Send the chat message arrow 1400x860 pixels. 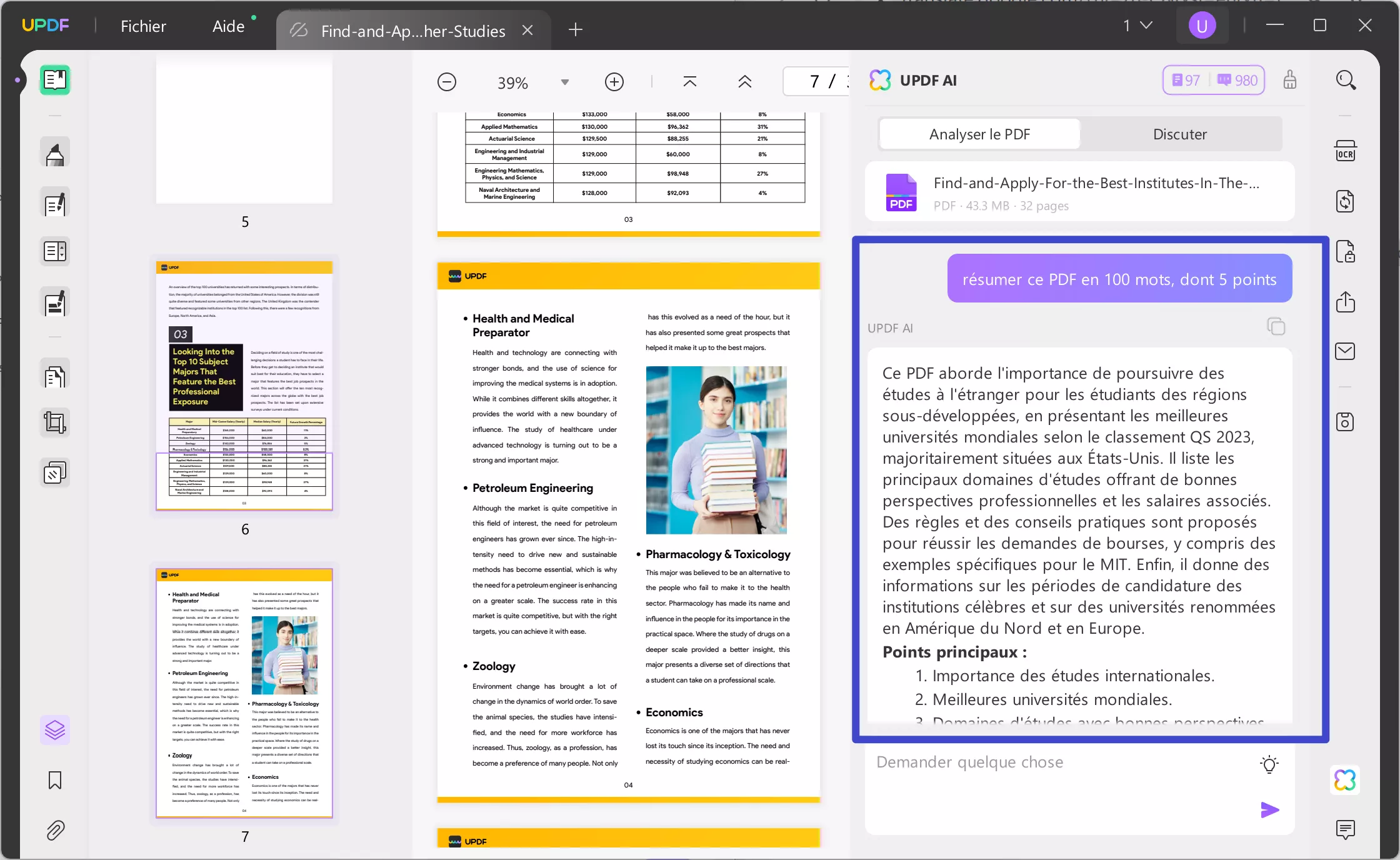point(1269,810)
